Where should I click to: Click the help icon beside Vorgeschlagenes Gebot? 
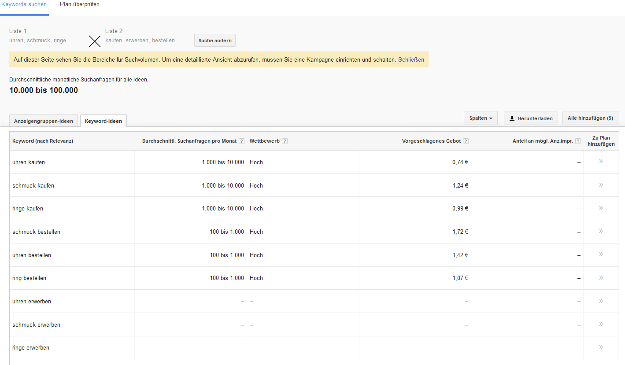click(x=466, y=141)
